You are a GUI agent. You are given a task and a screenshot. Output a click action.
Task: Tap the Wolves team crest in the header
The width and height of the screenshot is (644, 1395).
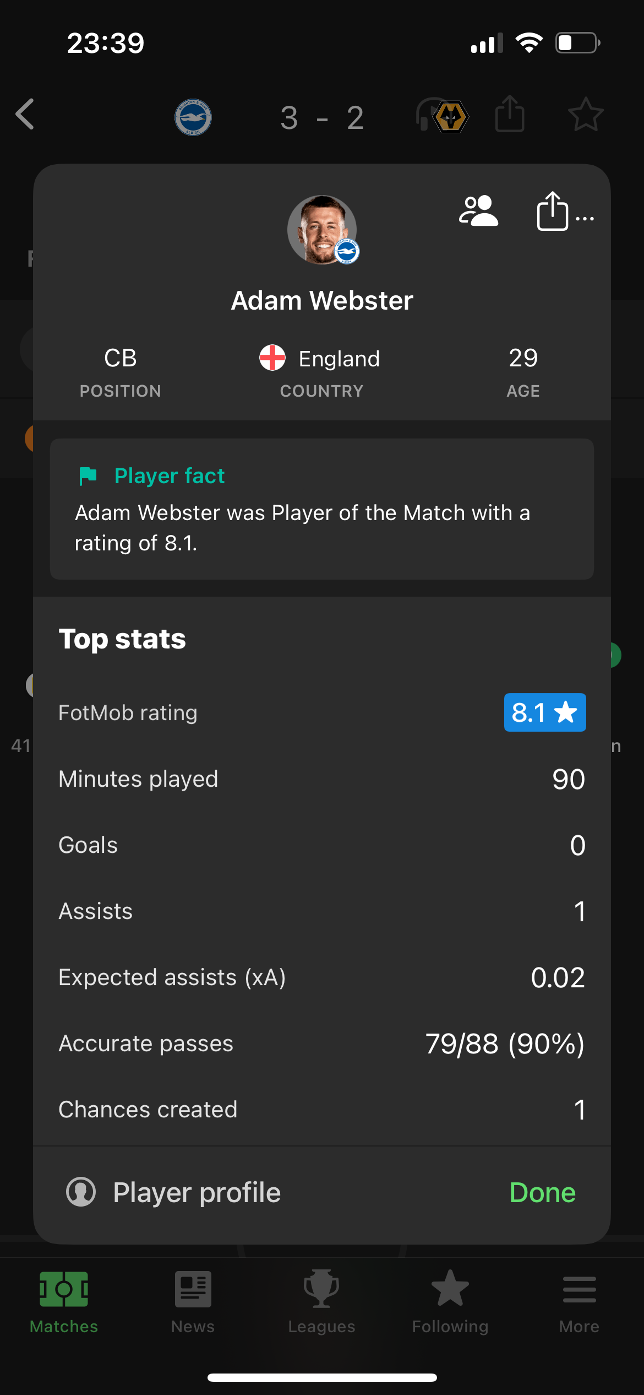(451, 117)
